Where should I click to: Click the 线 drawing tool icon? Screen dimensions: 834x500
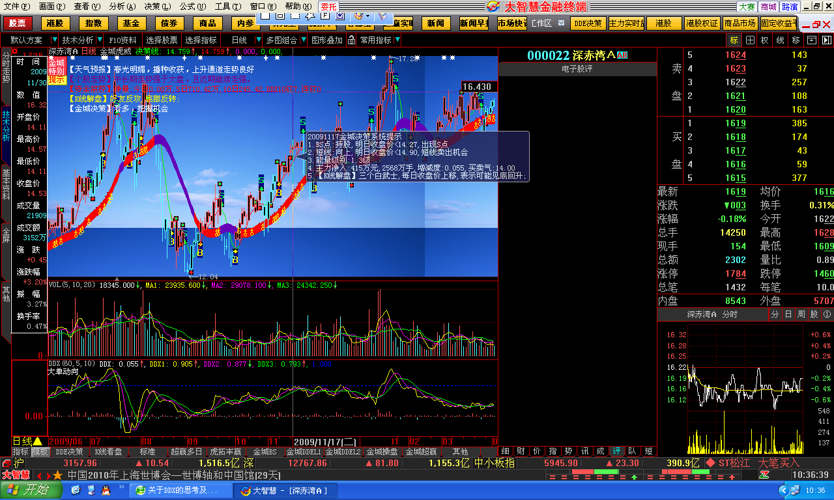(781, 40)
